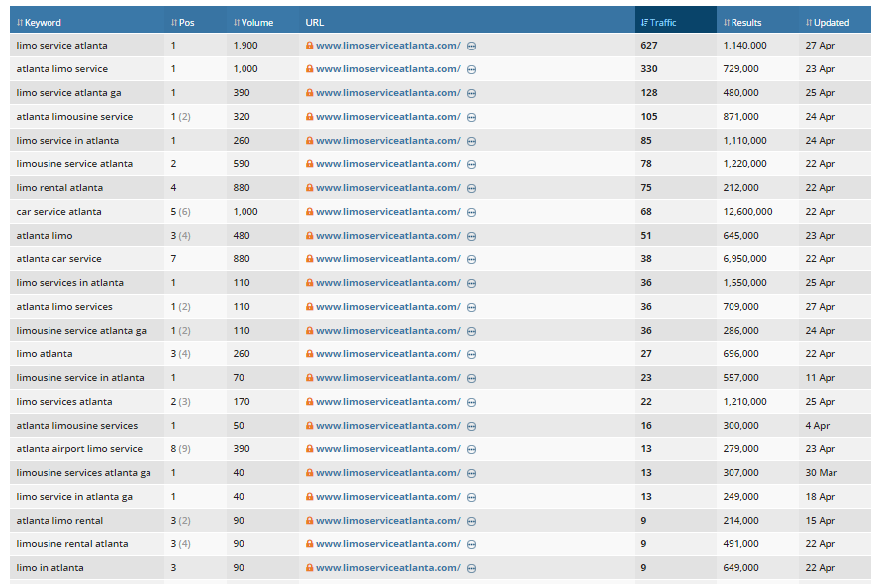
Task: Open URL link in 'limo rental atlanta' row
Action: click(x=388, y=188)
